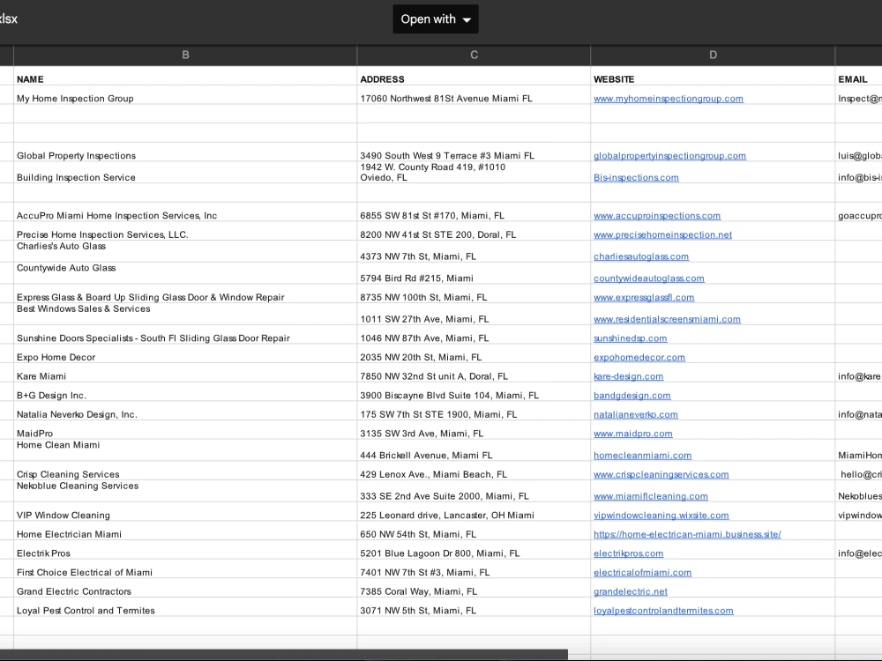Select cell 'Natalia Neverko Design, Inc.'
This screenshot has height=661, width=882.
185,412
